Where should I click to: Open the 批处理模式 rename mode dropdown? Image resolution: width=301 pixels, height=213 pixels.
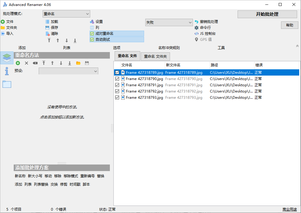coord(66,14)
